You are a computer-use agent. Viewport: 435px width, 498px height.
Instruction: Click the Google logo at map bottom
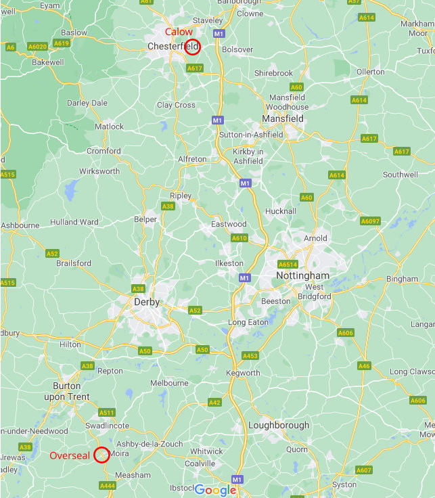pos(215,491)
